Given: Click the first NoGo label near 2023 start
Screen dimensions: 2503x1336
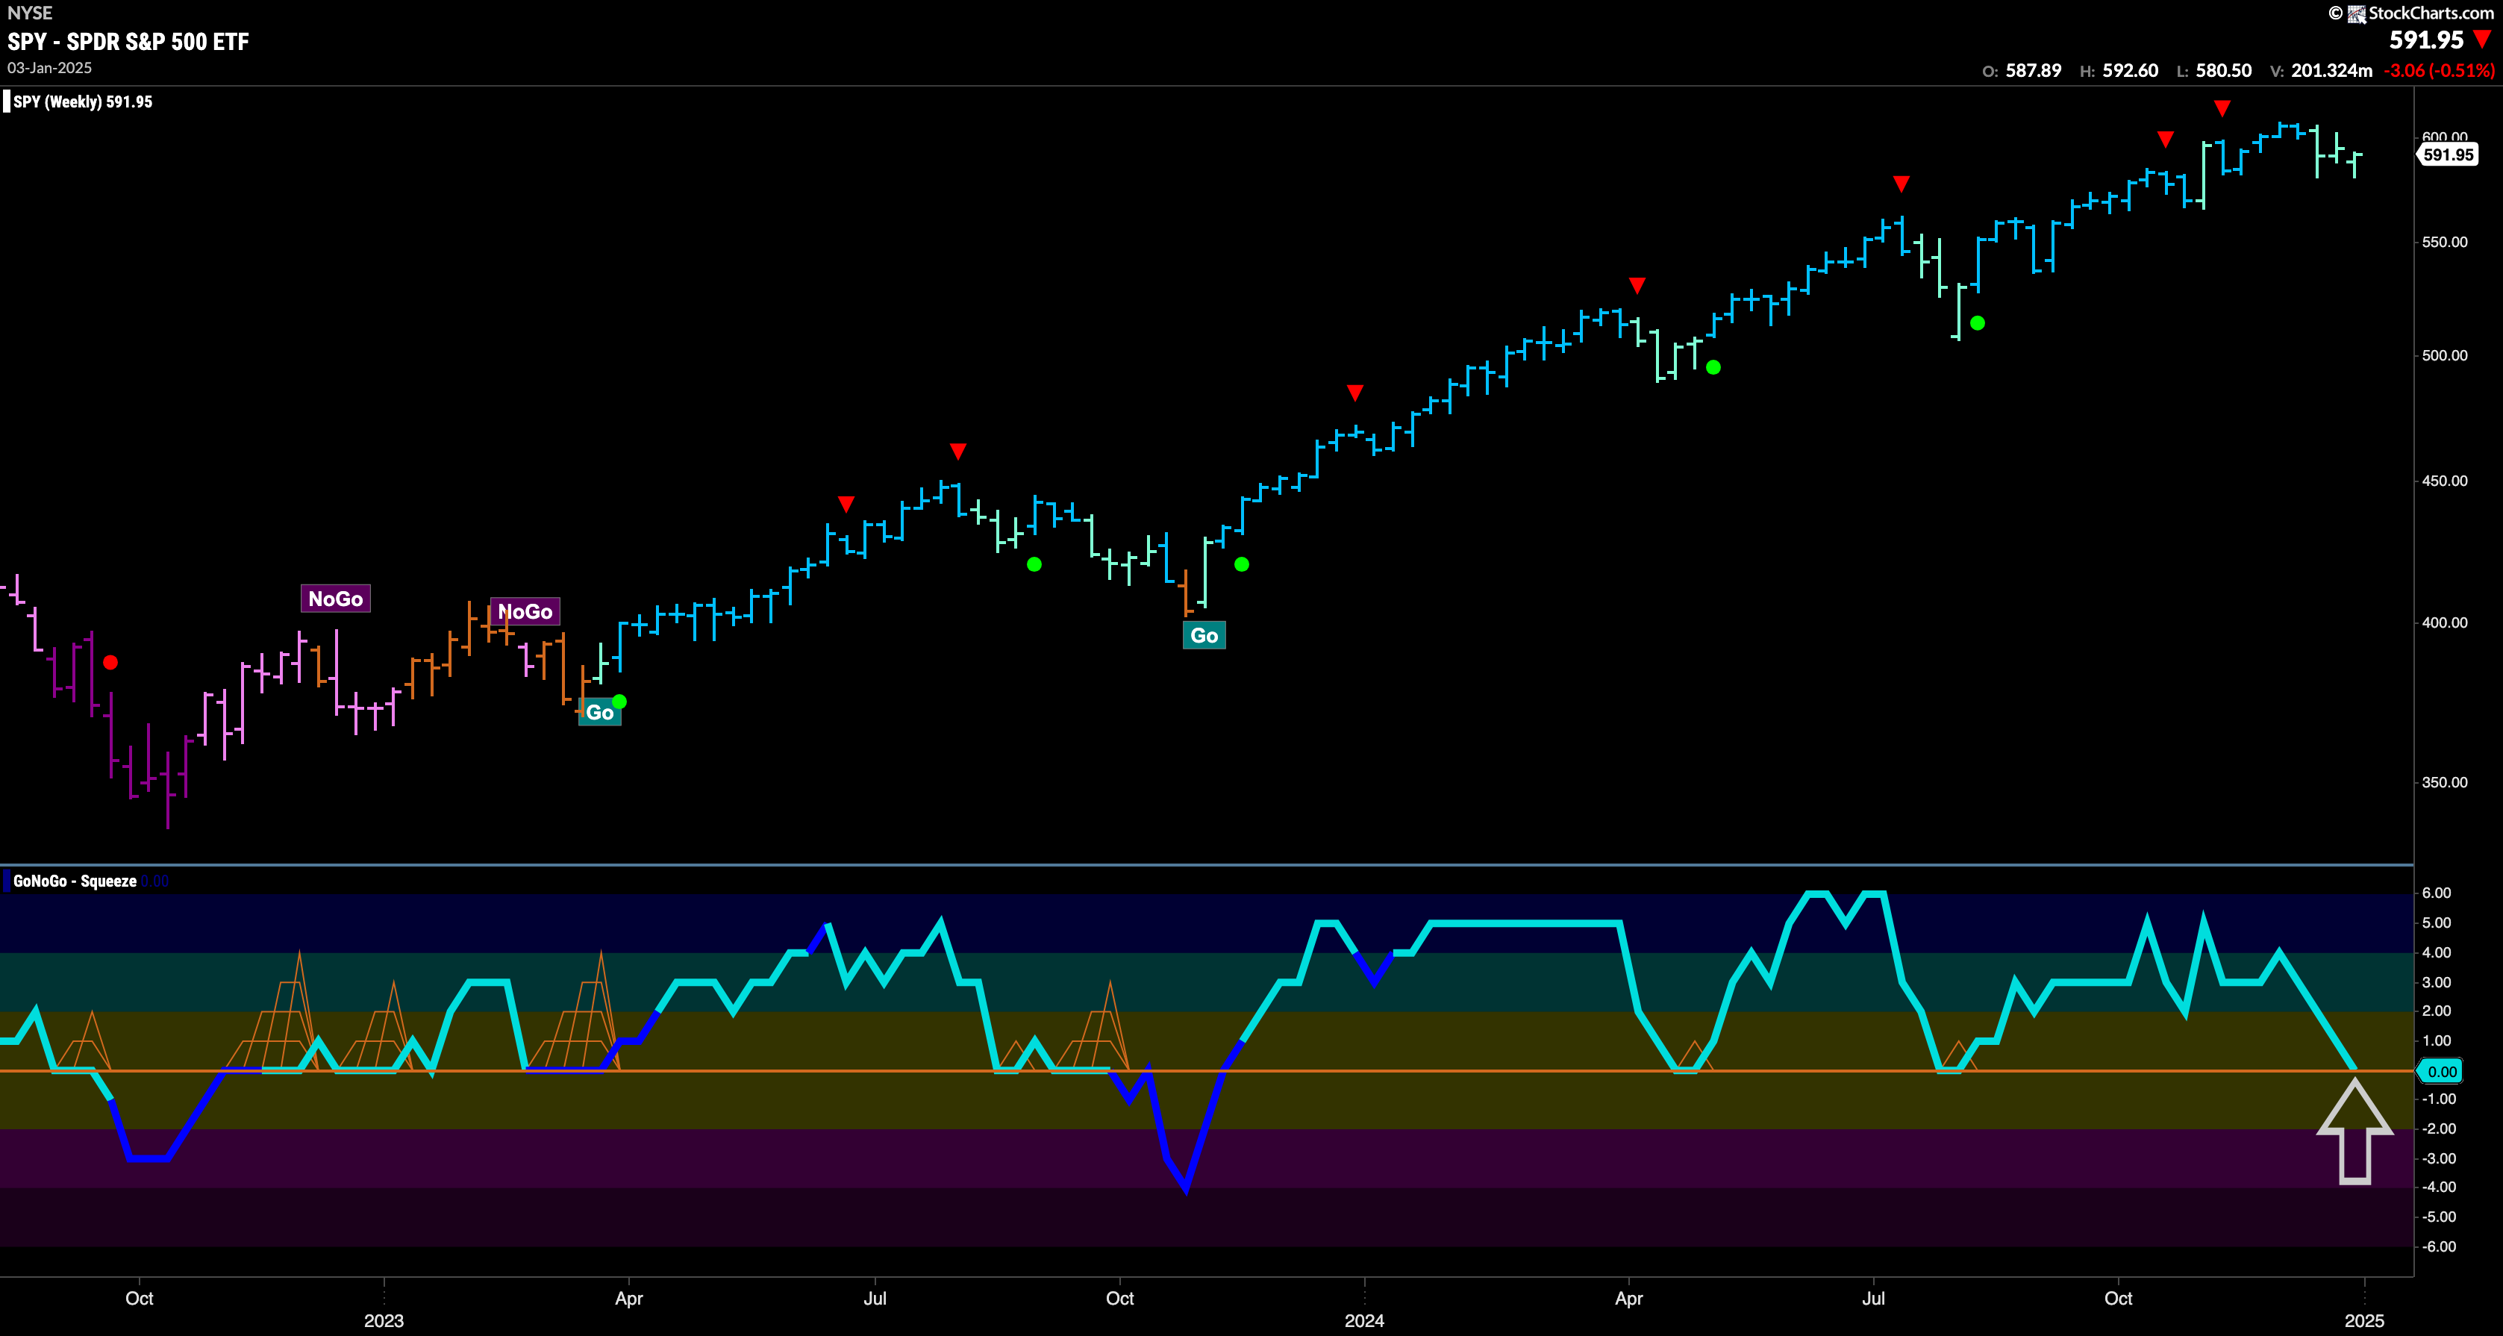Looking at the screenshot, I should point(335,599).
